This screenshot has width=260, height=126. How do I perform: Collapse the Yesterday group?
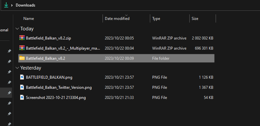pyautogui.click(x=17, y=68)
